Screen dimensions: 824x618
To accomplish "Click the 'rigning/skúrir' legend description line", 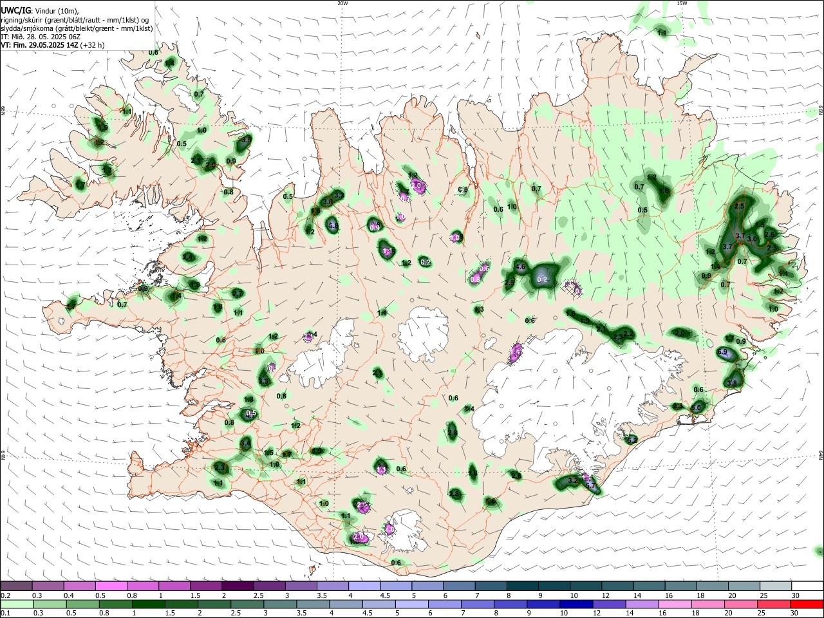I will [x=76, y=19].
